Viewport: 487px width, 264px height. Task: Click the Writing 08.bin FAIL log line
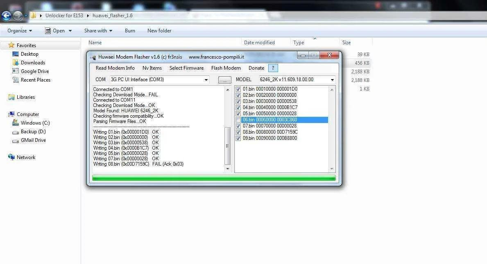[138, 164]
